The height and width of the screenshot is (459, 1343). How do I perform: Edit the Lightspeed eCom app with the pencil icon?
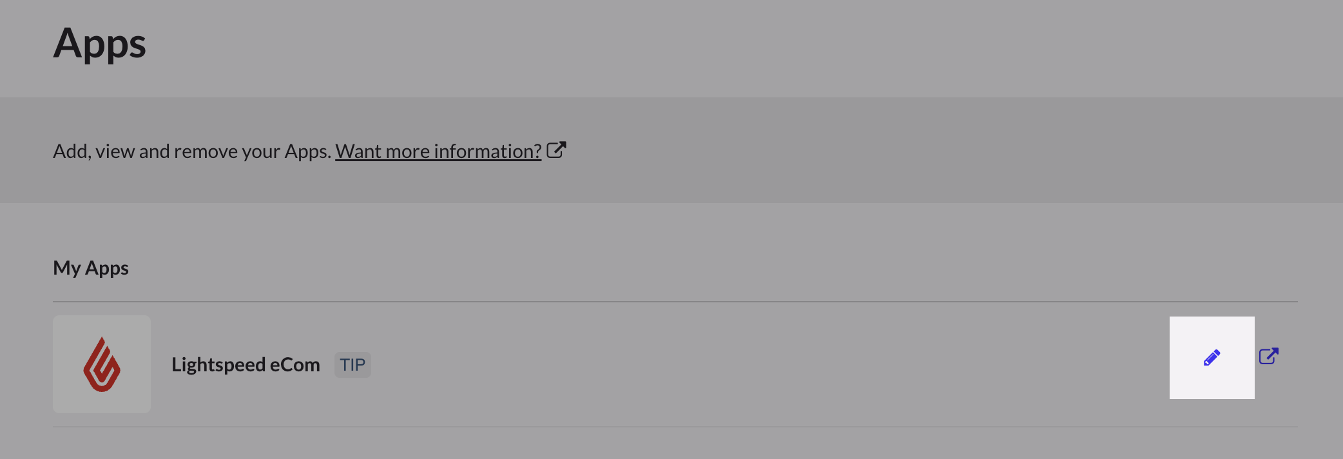tap(1212, 358)
